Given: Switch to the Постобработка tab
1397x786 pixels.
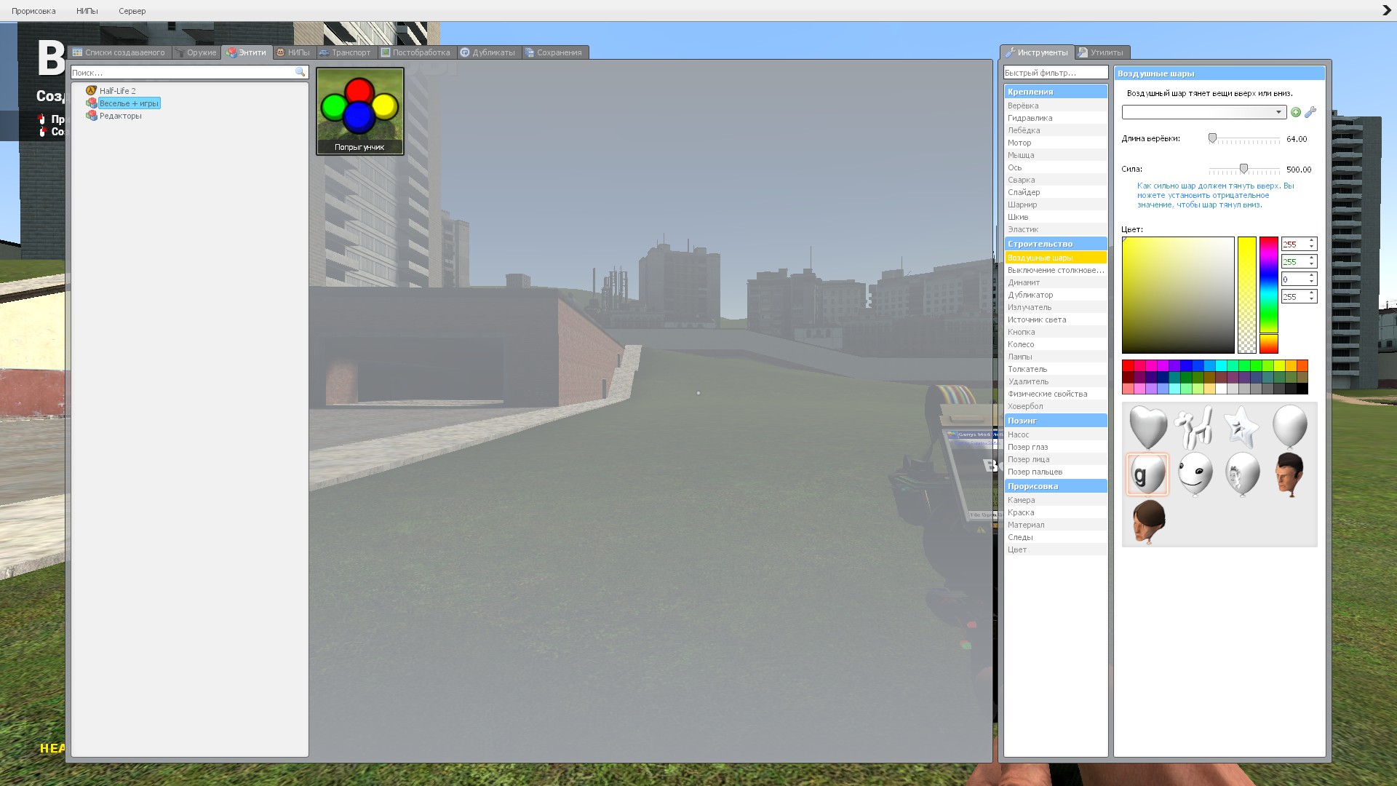Looking at the screenshot, I should [x=415, y=52].
